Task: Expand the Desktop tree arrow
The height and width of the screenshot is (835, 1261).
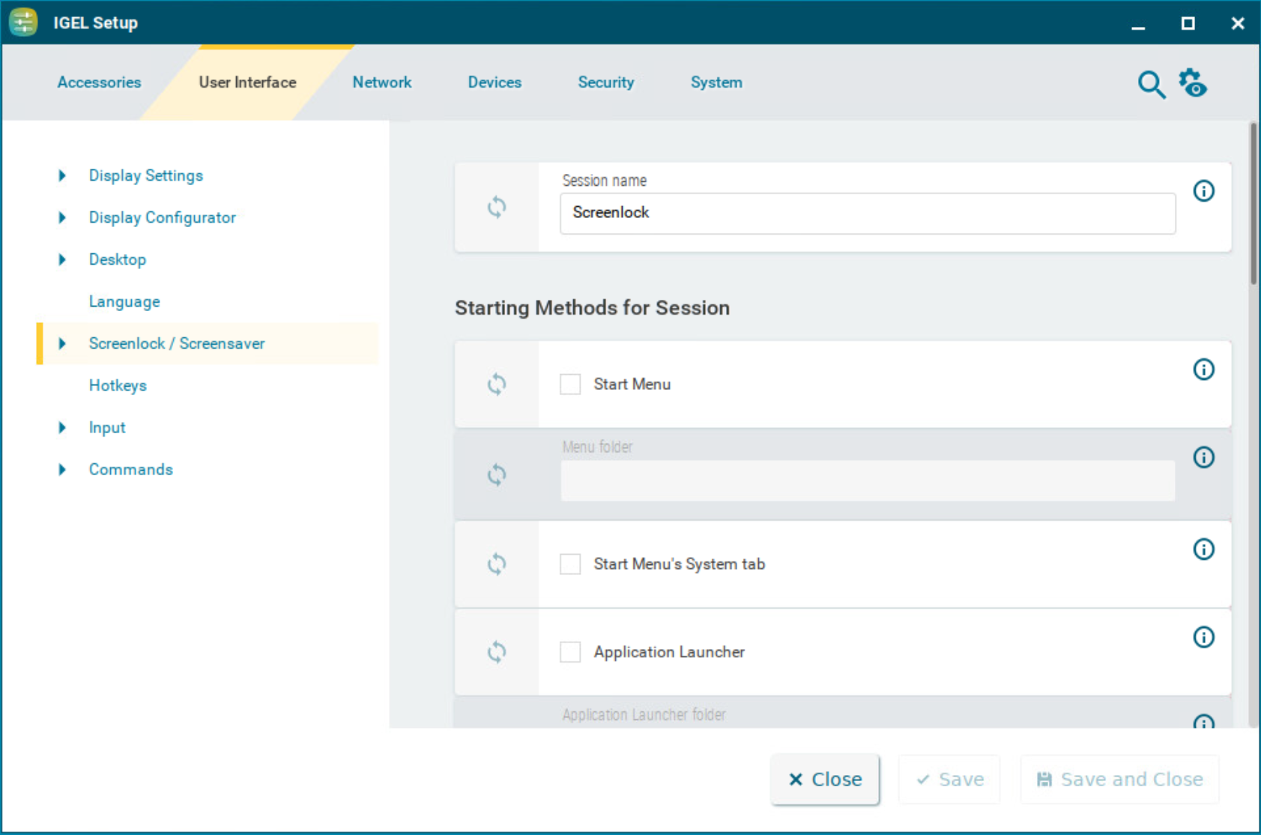Action: (x=62, y=259)
